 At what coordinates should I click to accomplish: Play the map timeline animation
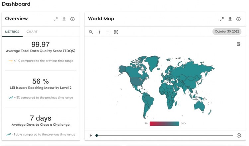91,135
